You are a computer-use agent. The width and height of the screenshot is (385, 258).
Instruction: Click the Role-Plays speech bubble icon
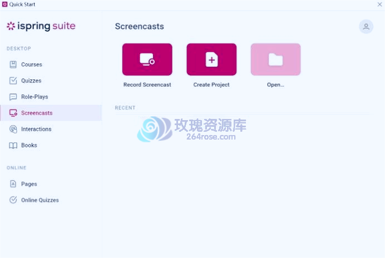click(x=13, y=97)
